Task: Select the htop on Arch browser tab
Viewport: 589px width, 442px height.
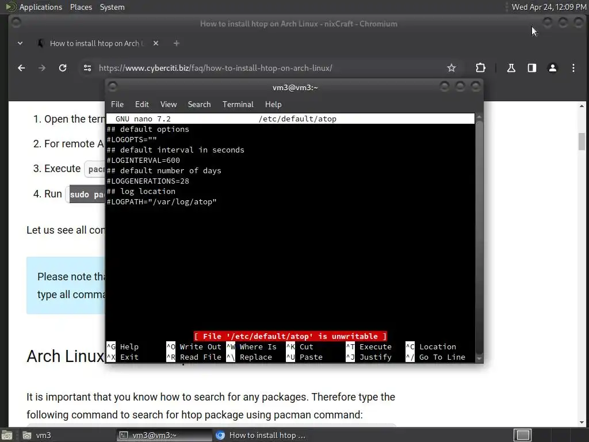Action: pyautogui.click(x=98, y=43)
